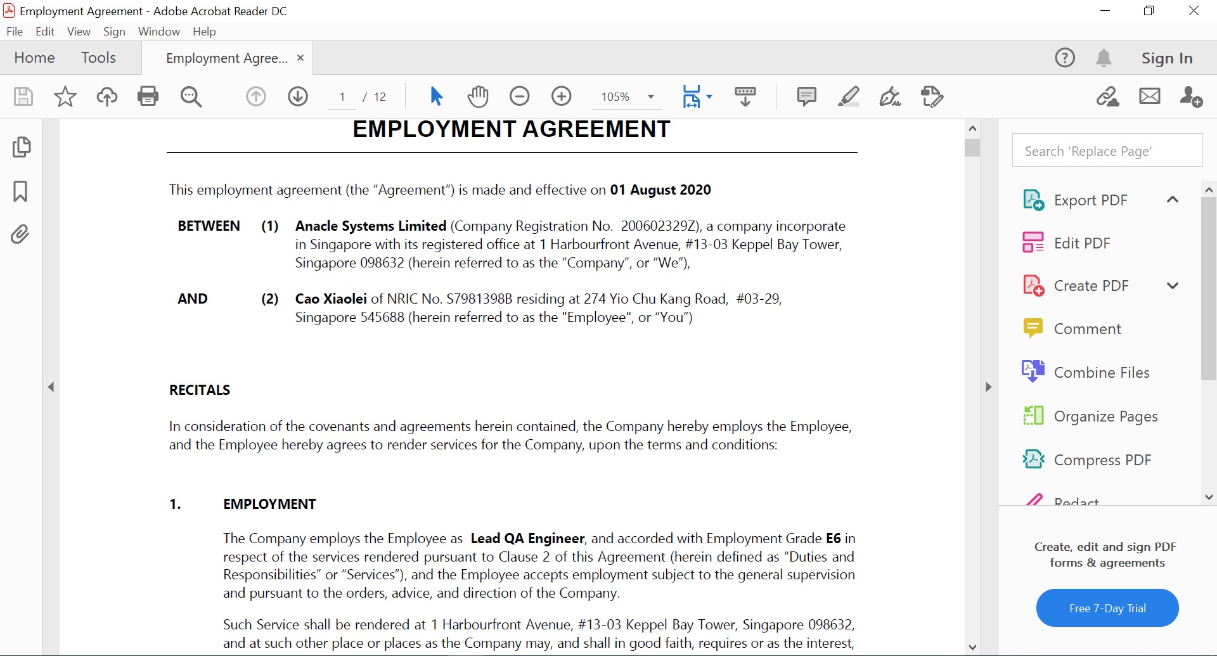Image resolution: width=1217 pixels, height=656 pixels.
Task: Click the Notifications bell icon
Action: pos(1104,58)
